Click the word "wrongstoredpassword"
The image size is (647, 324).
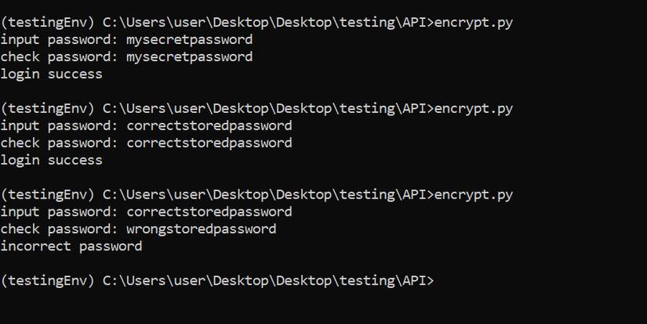click(201, 229)
